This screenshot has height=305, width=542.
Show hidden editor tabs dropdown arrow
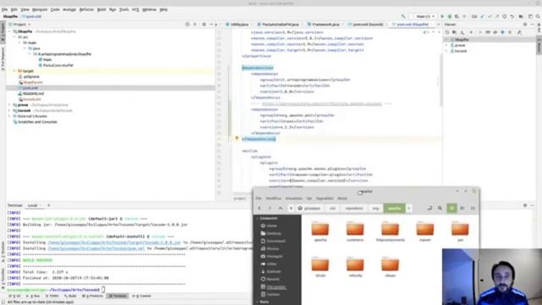point(439,25)
